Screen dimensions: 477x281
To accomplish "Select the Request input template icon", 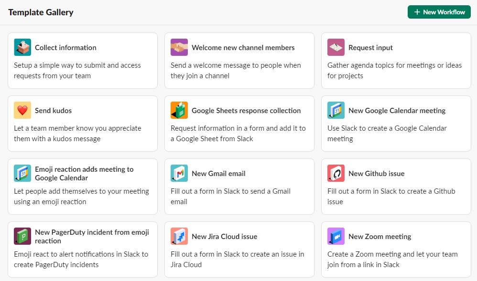I will [336, 47].
